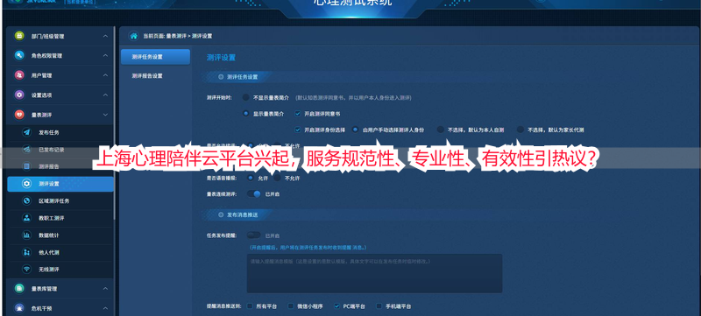Click the 他人代测 icon

point(27,252)
